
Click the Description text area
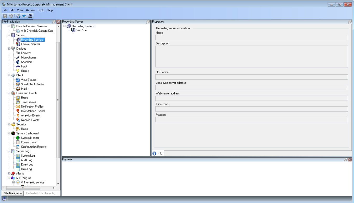pyautogui.click(x=251, y=56)
